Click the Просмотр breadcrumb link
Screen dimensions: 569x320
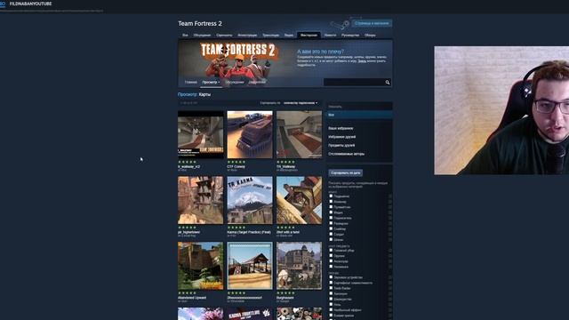click(x=188, y=94)
